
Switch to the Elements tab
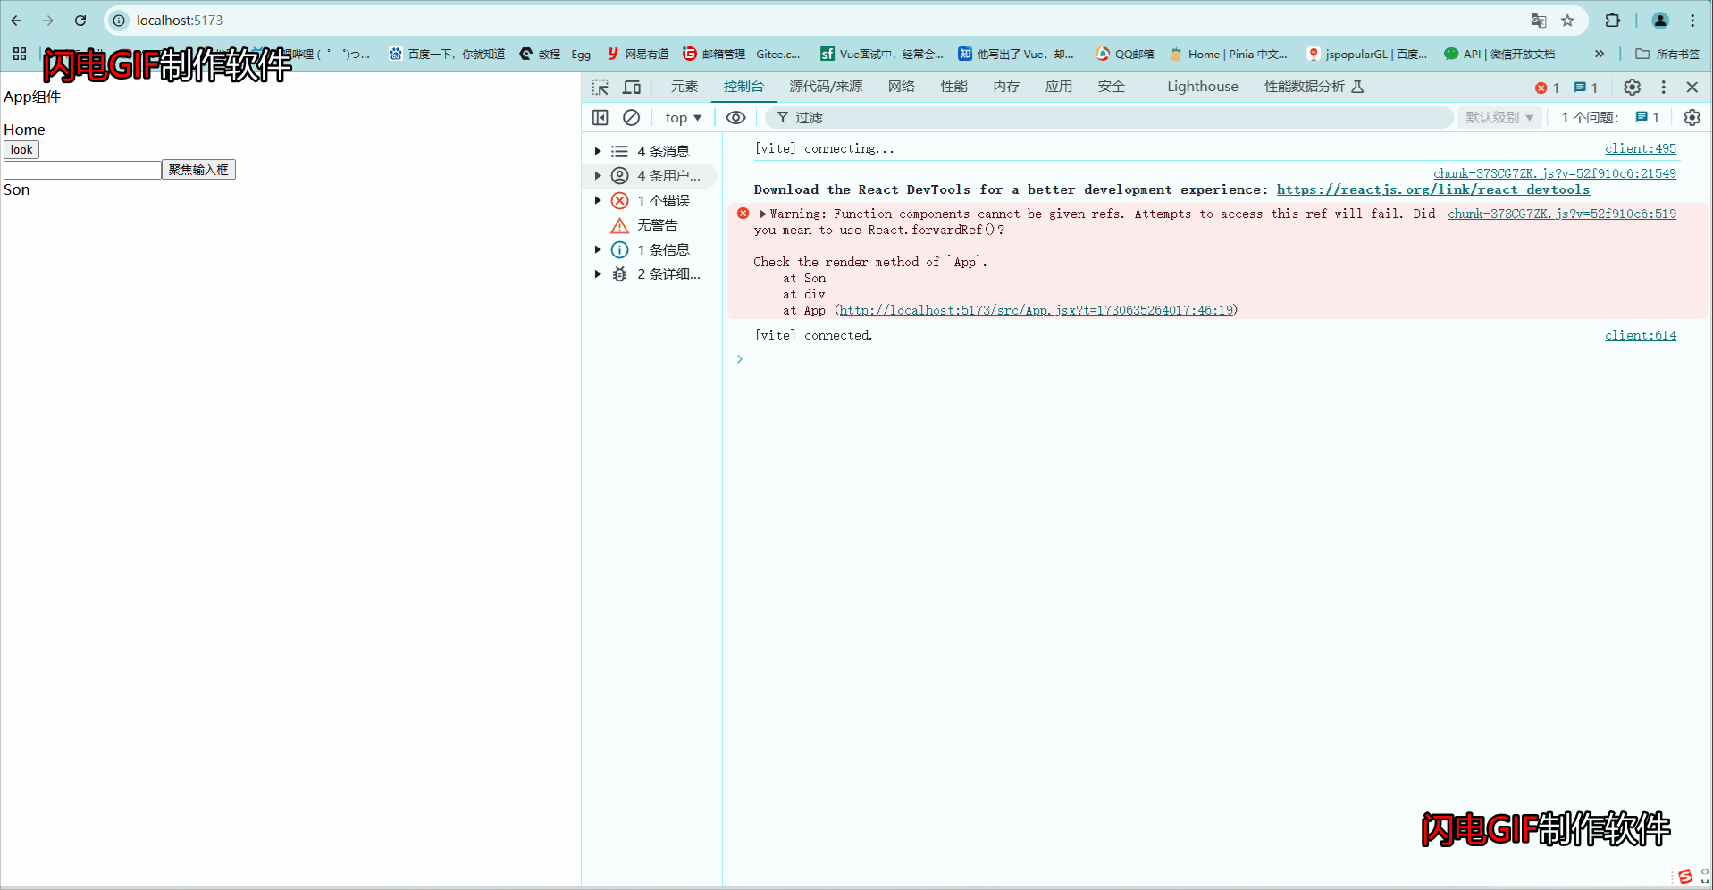click(684, 87)
